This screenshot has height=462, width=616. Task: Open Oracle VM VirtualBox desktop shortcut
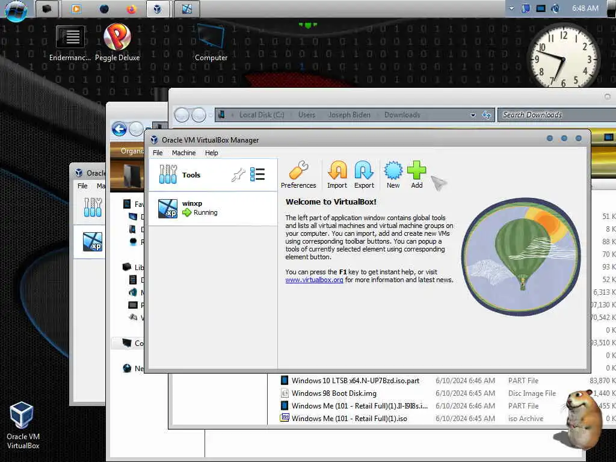coord(23,425)
